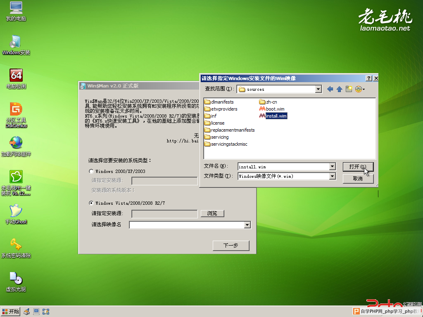The image size is (423, 317).
Task: Select the inf folder
Action: [x=211, y=116]
